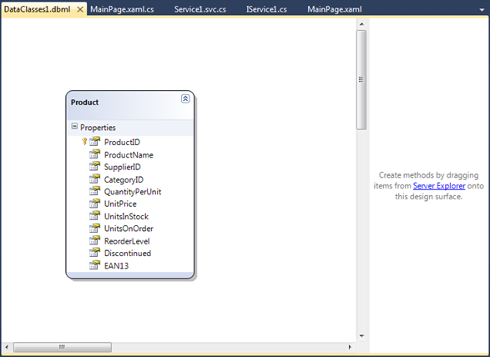The image size is (490, 357).
Task: Click the primary key icon beside ProductID
Action: [84, 142]
